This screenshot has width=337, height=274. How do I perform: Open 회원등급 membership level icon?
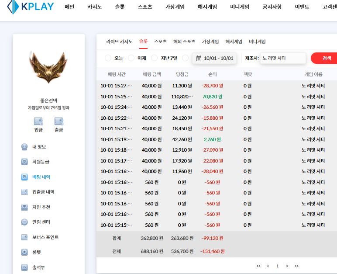(x=25, y=161)
